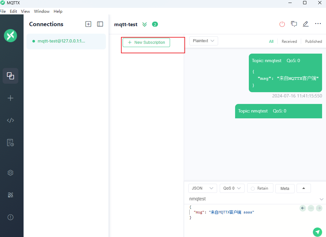Click the mqtt-test connection title
The width and height of the screenshot is (326, 237).
coord(126,25)
